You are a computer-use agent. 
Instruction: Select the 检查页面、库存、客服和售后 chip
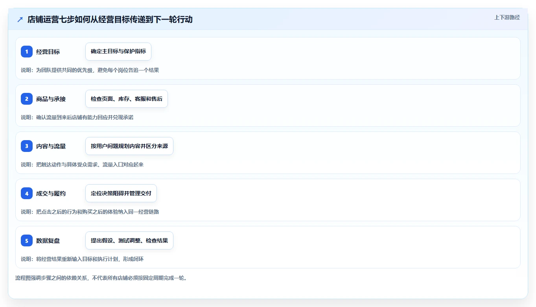pos(127,99)
